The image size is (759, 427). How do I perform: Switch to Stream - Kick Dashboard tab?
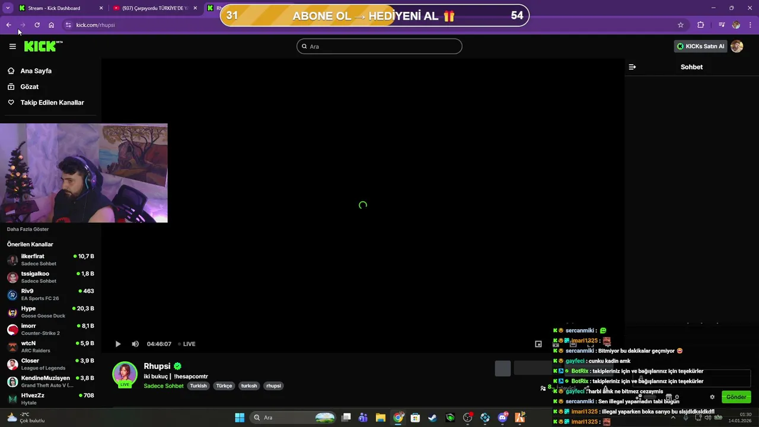60,8
